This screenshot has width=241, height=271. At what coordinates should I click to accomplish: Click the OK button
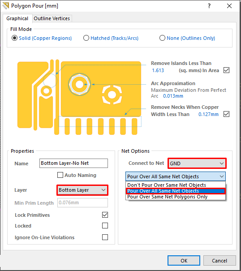(x=184, y=260)
